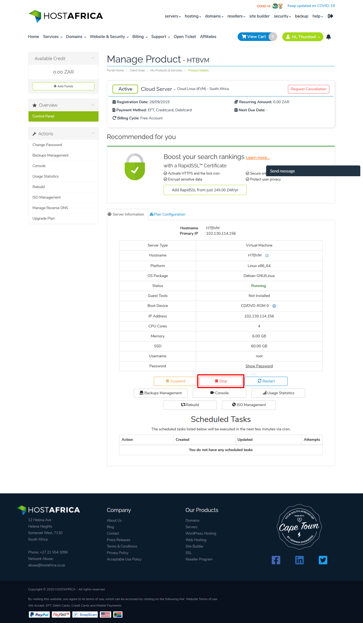The width and height of the screenshot is (363, 623).
Task: Expand the servers top menu
Action: click(x=173, y=16)
